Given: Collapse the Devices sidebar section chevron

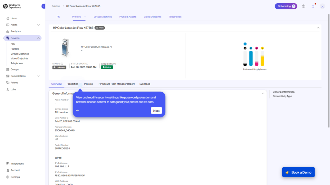Looking at the screenshot, I should [38, 38].
